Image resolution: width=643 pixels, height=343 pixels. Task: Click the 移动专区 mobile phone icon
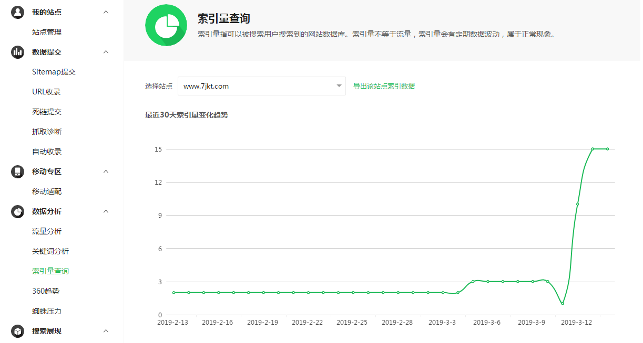coord(17,171)
